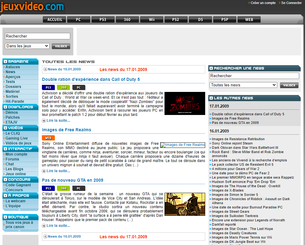305x245 pixels.
Task: Open the Nazi Zombies thumbnail image
Action: (x=185, y=104)
